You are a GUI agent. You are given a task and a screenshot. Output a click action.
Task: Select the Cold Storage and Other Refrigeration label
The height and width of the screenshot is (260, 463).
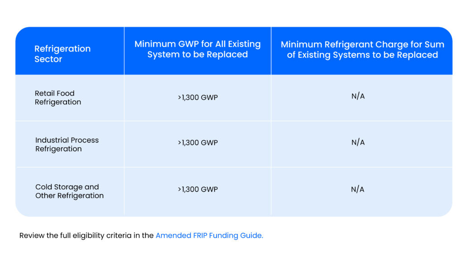69,191
